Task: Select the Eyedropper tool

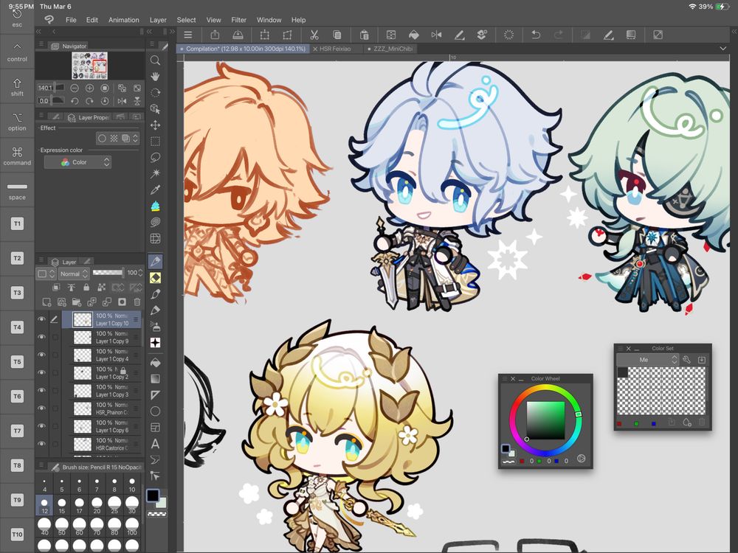Action: (155, 190)
